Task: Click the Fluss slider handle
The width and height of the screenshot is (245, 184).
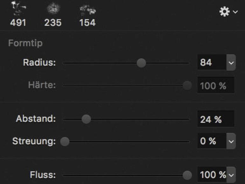Action: [187, 175]
